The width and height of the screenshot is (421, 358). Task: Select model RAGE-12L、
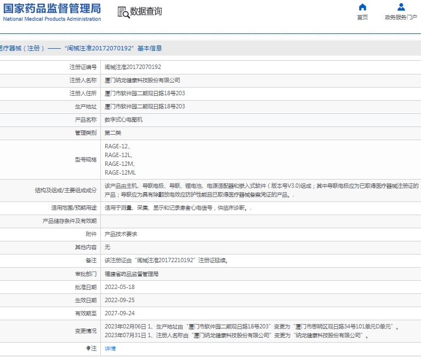[x=118, y=155]
